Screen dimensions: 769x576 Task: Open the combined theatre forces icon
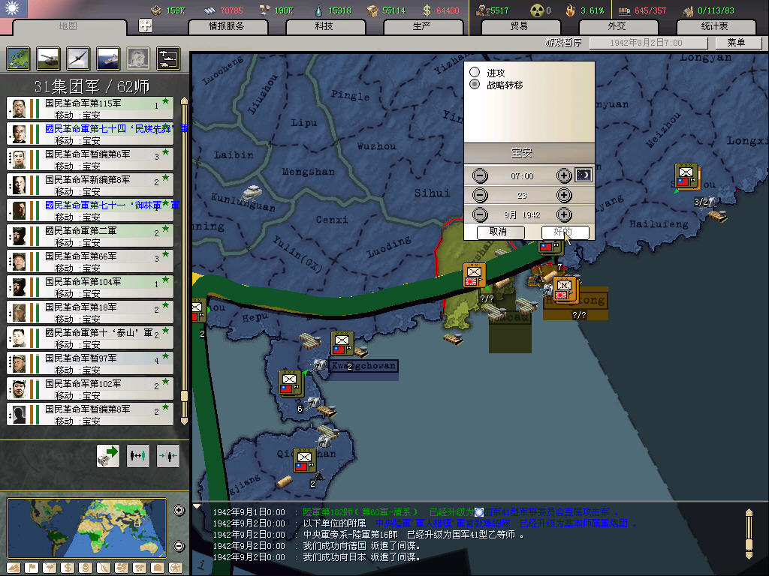pos(168,58)
